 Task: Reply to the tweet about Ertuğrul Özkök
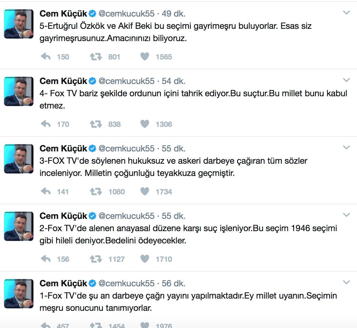tap(46, 57)
